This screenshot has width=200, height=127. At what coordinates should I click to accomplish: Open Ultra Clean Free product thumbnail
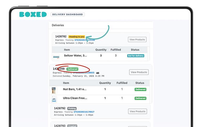[54, 100]
